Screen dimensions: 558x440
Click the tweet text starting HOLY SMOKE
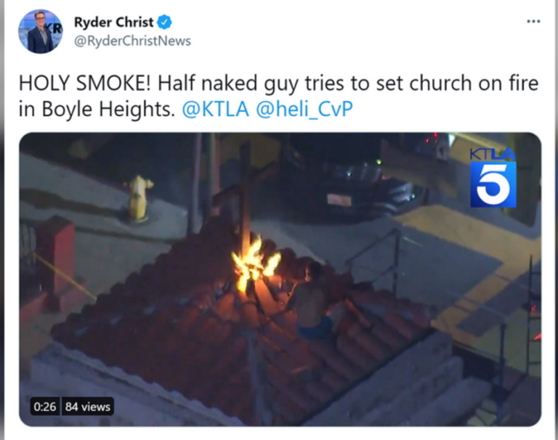[278, 96]
